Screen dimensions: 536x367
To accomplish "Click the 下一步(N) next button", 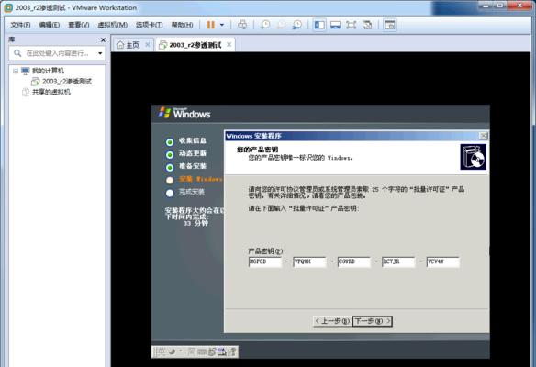I will pyautogui.click(x=373, y=321).
